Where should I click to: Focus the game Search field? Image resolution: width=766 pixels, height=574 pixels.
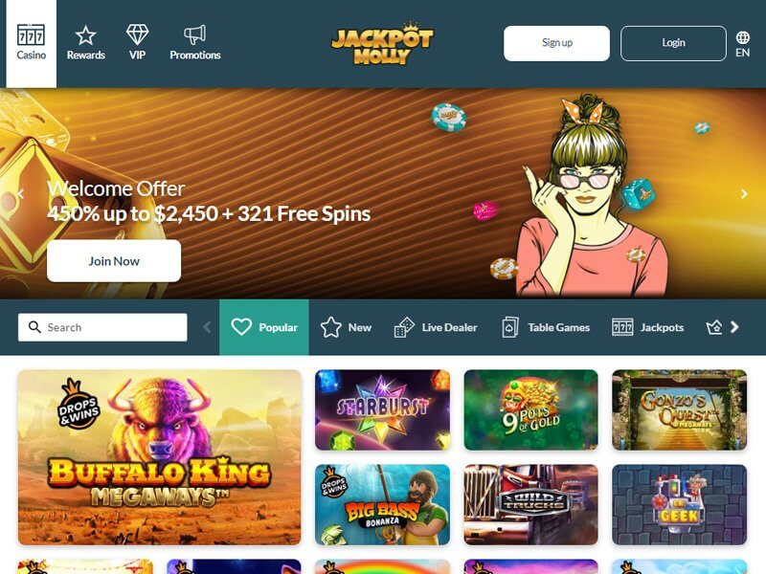click(x=102, y=327)
